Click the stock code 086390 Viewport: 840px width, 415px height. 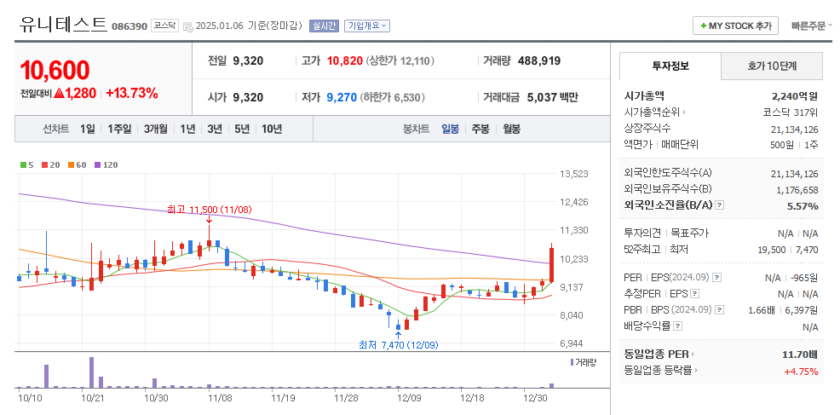(x=129, y=26)
